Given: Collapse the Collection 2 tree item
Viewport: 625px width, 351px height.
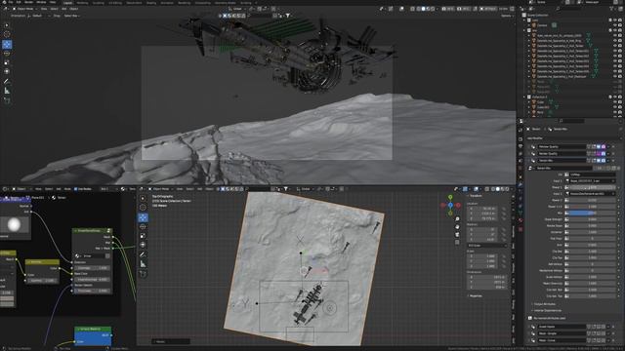Looking at the screenshot, I should (524, 97).
